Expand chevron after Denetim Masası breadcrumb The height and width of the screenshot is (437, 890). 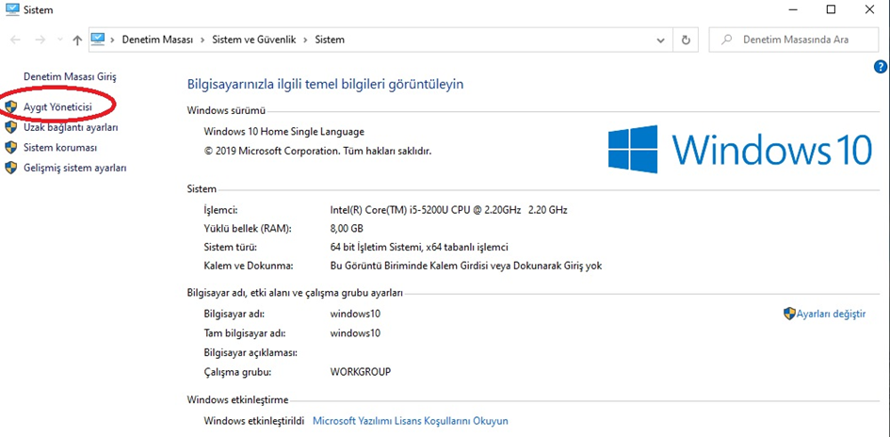tap(202, 40)
